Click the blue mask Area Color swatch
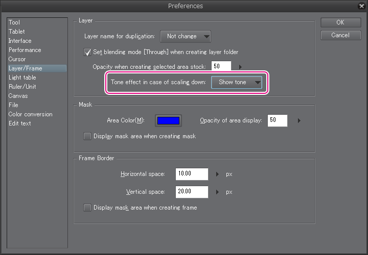 pyautogui.click(x=168, y=121)
